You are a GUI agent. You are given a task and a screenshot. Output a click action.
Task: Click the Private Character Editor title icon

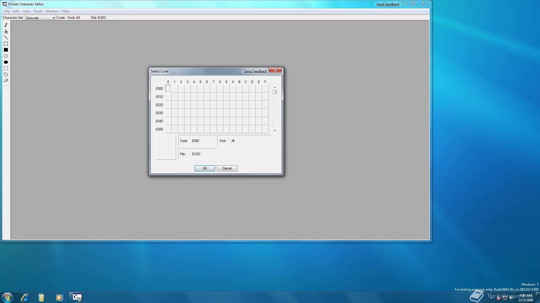click(x=4, y=4)
